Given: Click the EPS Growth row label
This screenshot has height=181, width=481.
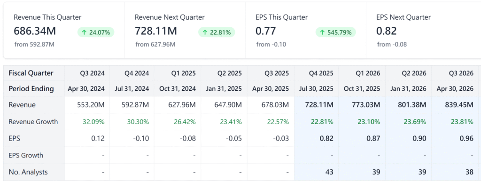Looking at the screenshot, I should pos(26,155).
